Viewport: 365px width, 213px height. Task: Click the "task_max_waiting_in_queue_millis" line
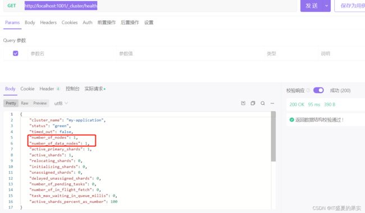74,196
